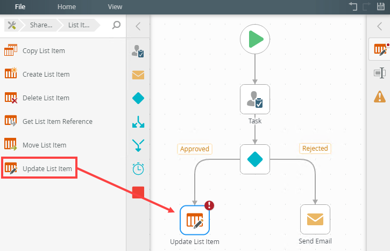Screen dimensions: 390x251
Task: Click the Update List Item canvas label
Action: click(195, 241)
